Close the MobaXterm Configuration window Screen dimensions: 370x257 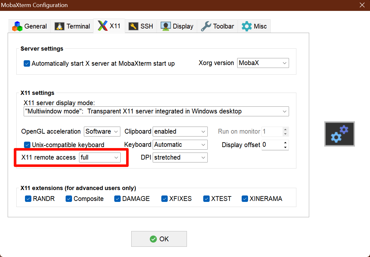pyautogui.click(x=362, y=5)
